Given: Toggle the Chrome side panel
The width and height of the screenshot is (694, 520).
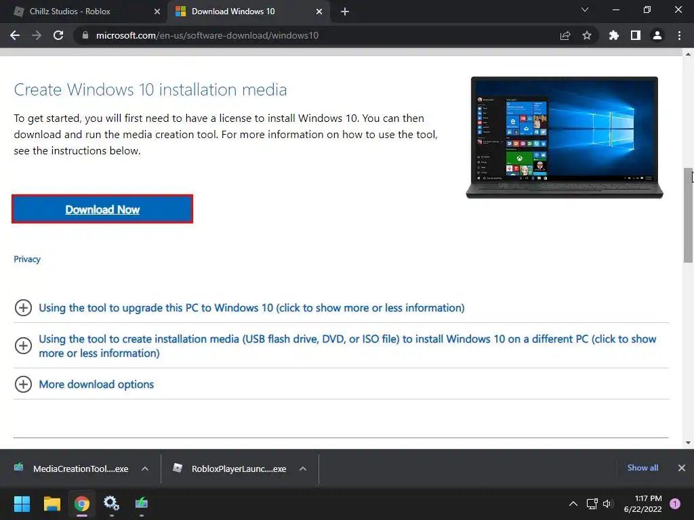Looking at the screenshot, I should coord(636,35).
